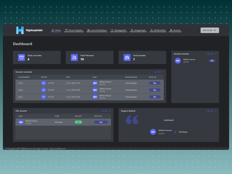Click the large quote mark icon

(132, 119)
